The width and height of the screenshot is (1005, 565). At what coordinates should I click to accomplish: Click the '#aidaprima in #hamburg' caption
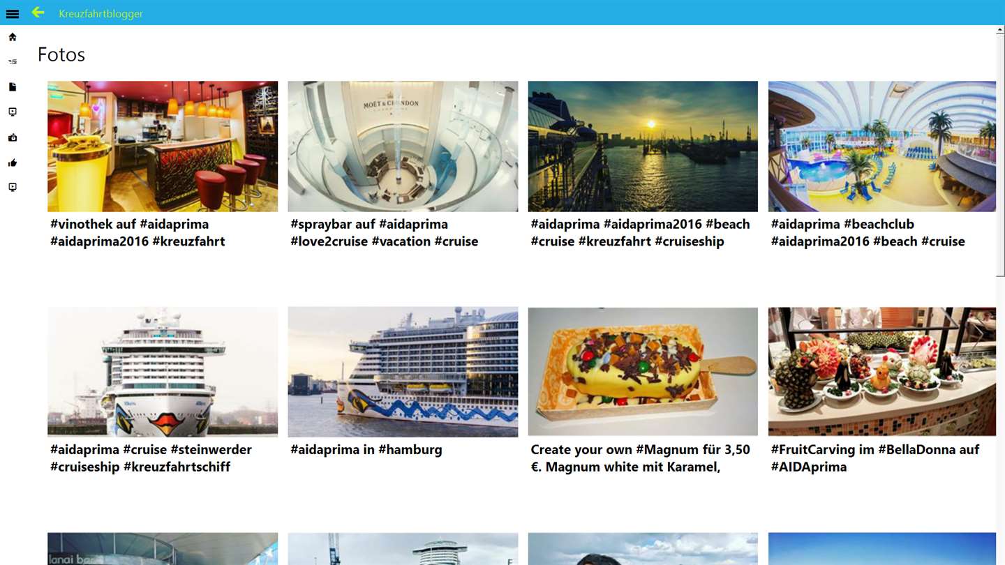point(366,450)
